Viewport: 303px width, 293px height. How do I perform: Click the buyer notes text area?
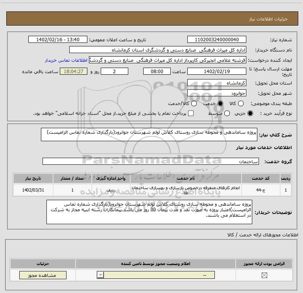[149, 212]
